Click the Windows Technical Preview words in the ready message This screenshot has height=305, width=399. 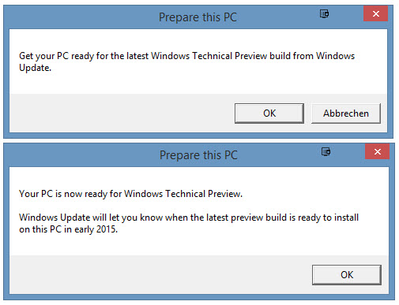[x=183, y=194]
